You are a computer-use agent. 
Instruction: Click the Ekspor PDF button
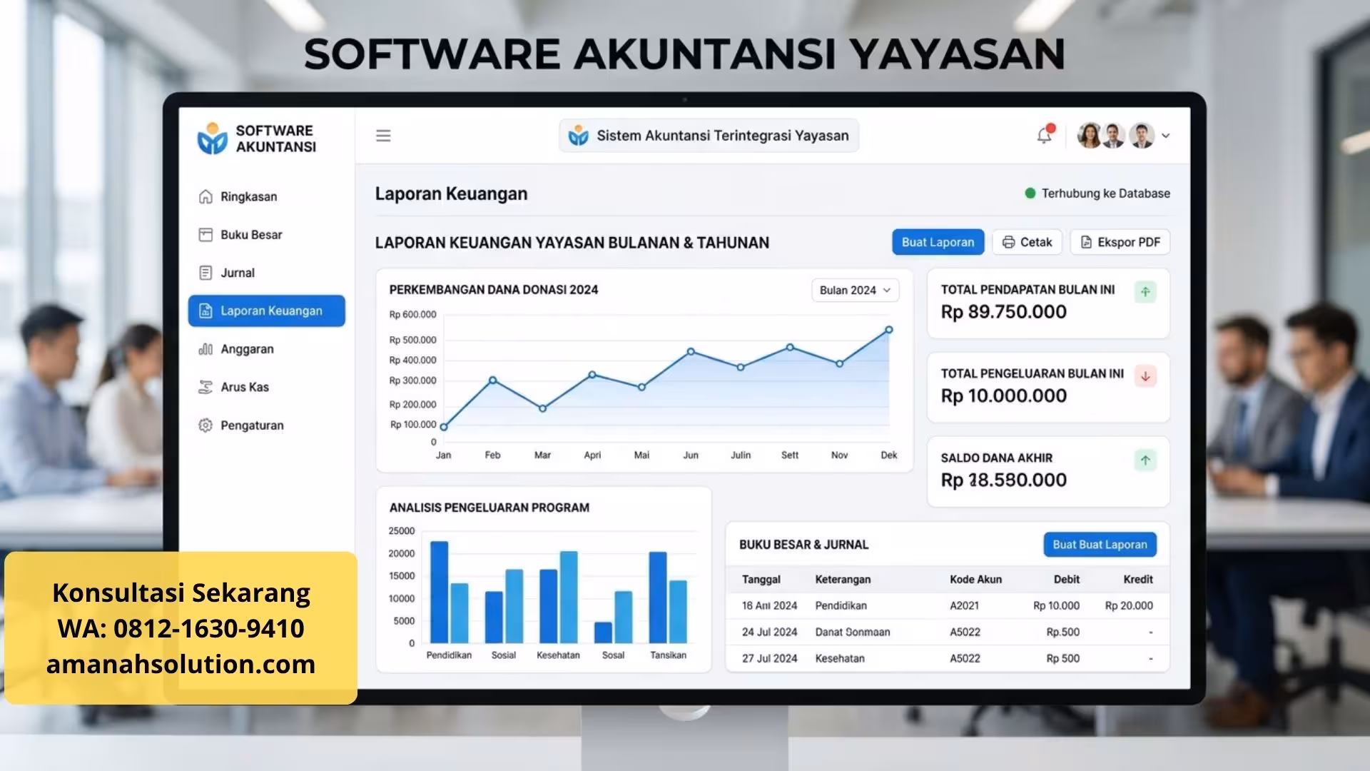pos(1120,242)
